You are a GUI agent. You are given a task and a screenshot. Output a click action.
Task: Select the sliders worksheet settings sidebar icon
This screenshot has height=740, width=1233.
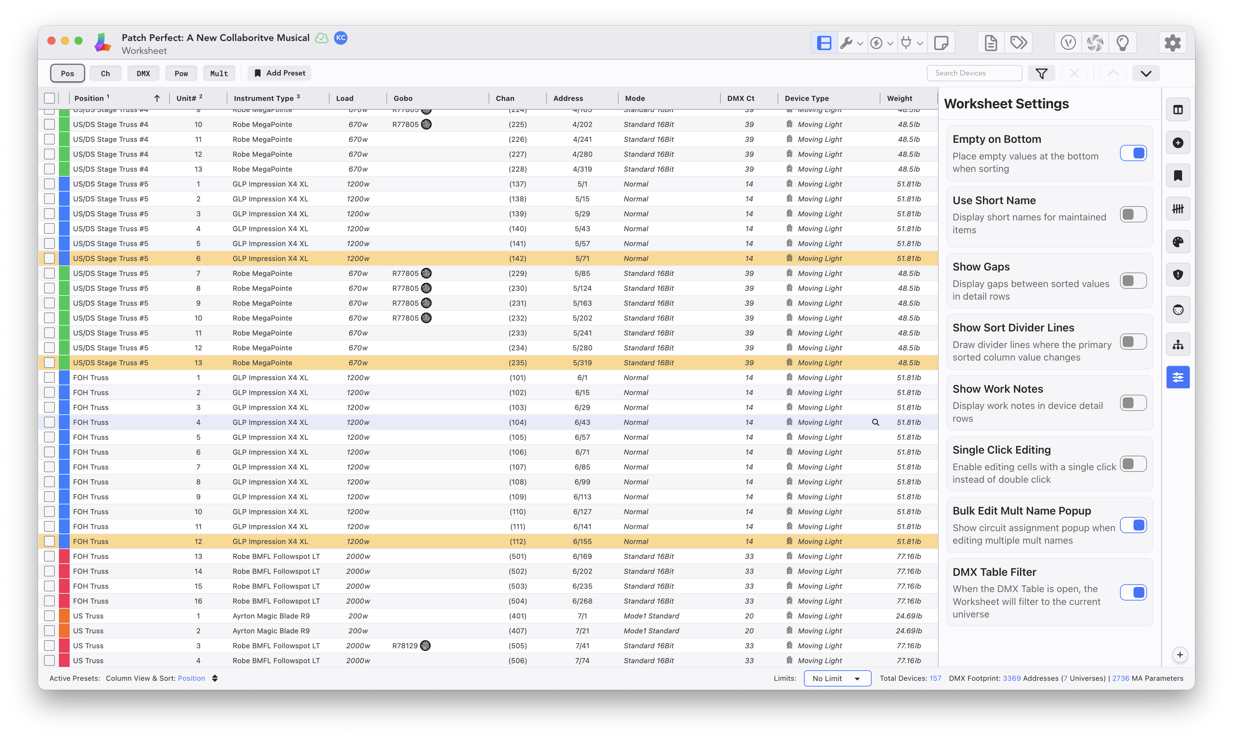[x=1178, y=377]
